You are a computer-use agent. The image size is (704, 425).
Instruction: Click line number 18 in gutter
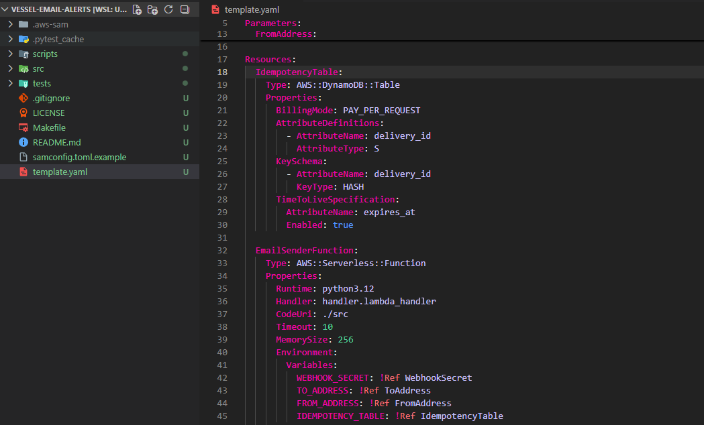pyautogui.click(x=222, y=72)
